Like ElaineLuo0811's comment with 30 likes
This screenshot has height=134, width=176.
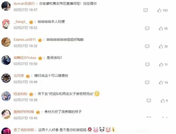pos(161,46)
